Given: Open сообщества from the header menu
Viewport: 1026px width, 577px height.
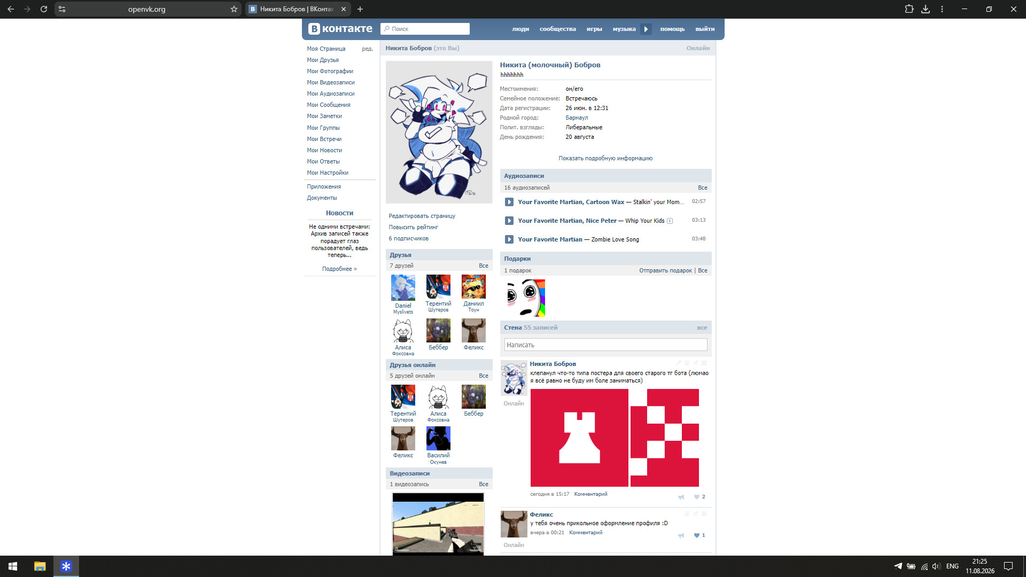Looking at the screenshot, I should tap(558, 29).
